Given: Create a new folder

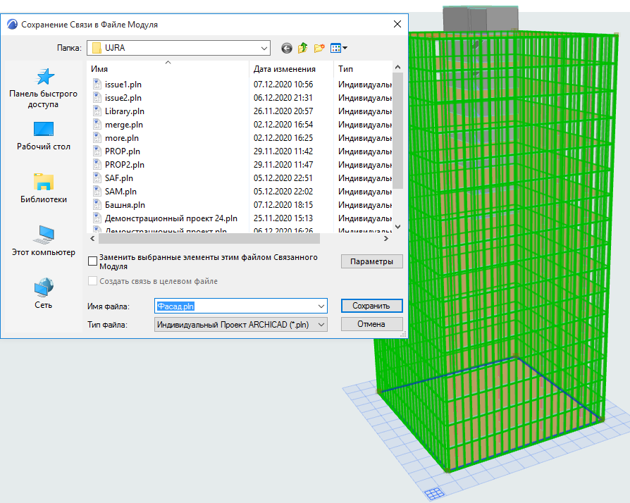Looking at the screenshot, I should click(319, 48).
